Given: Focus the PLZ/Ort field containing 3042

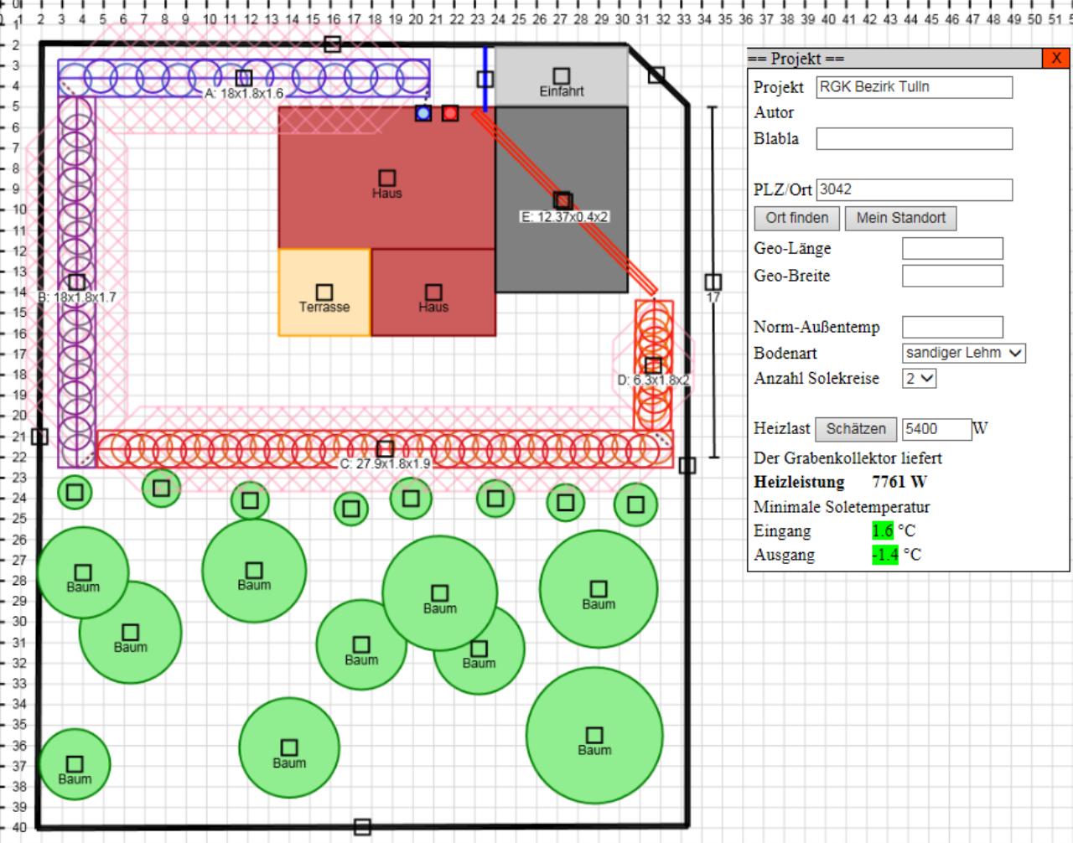Looking at the screenshot, I should (x=915, y=189).
